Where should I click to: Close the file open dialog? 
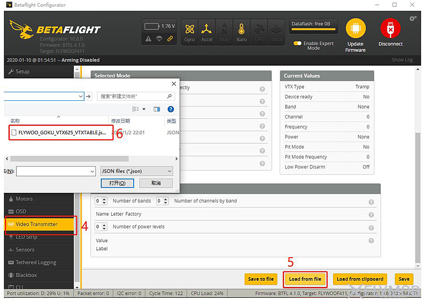[174, 84]
